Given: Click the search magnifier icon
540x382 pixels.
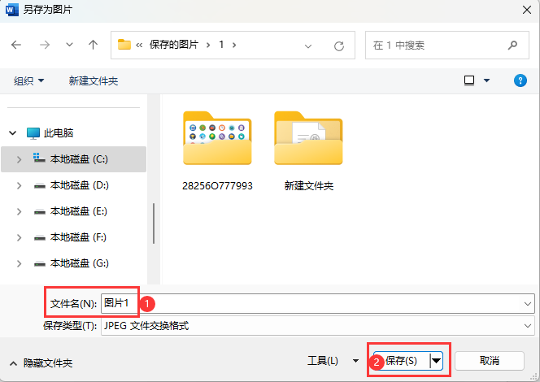Looking at the screenshot, I should coord(512,45).
